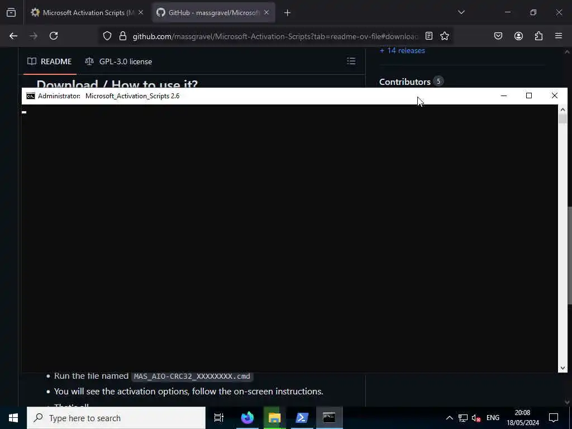
Task: Open a new tab with plus button
Action: pos(288,13)
